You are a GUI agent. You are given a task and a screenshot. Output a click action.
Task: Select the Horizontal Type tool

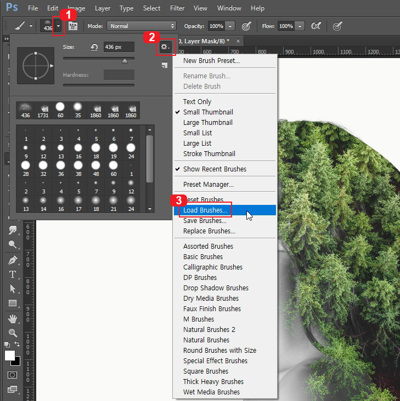12,274
